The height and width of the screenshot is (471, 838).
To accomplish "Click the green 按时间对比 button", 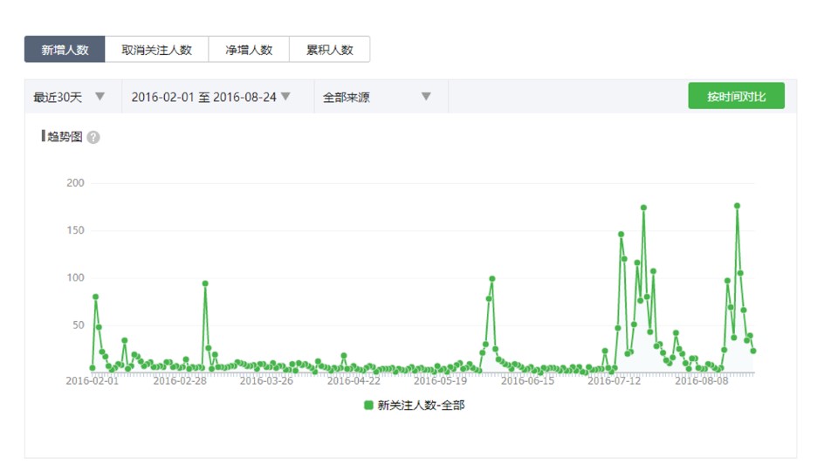I will point(736,96).
